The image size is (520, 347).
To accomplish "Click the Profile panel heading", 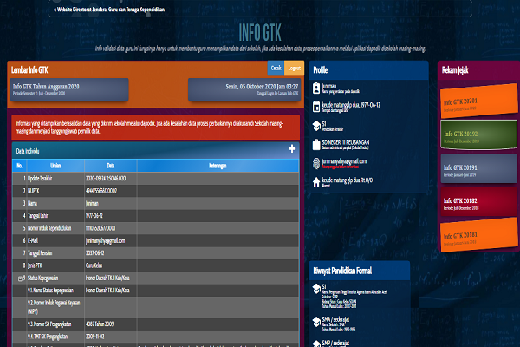I will pos(321,70).
